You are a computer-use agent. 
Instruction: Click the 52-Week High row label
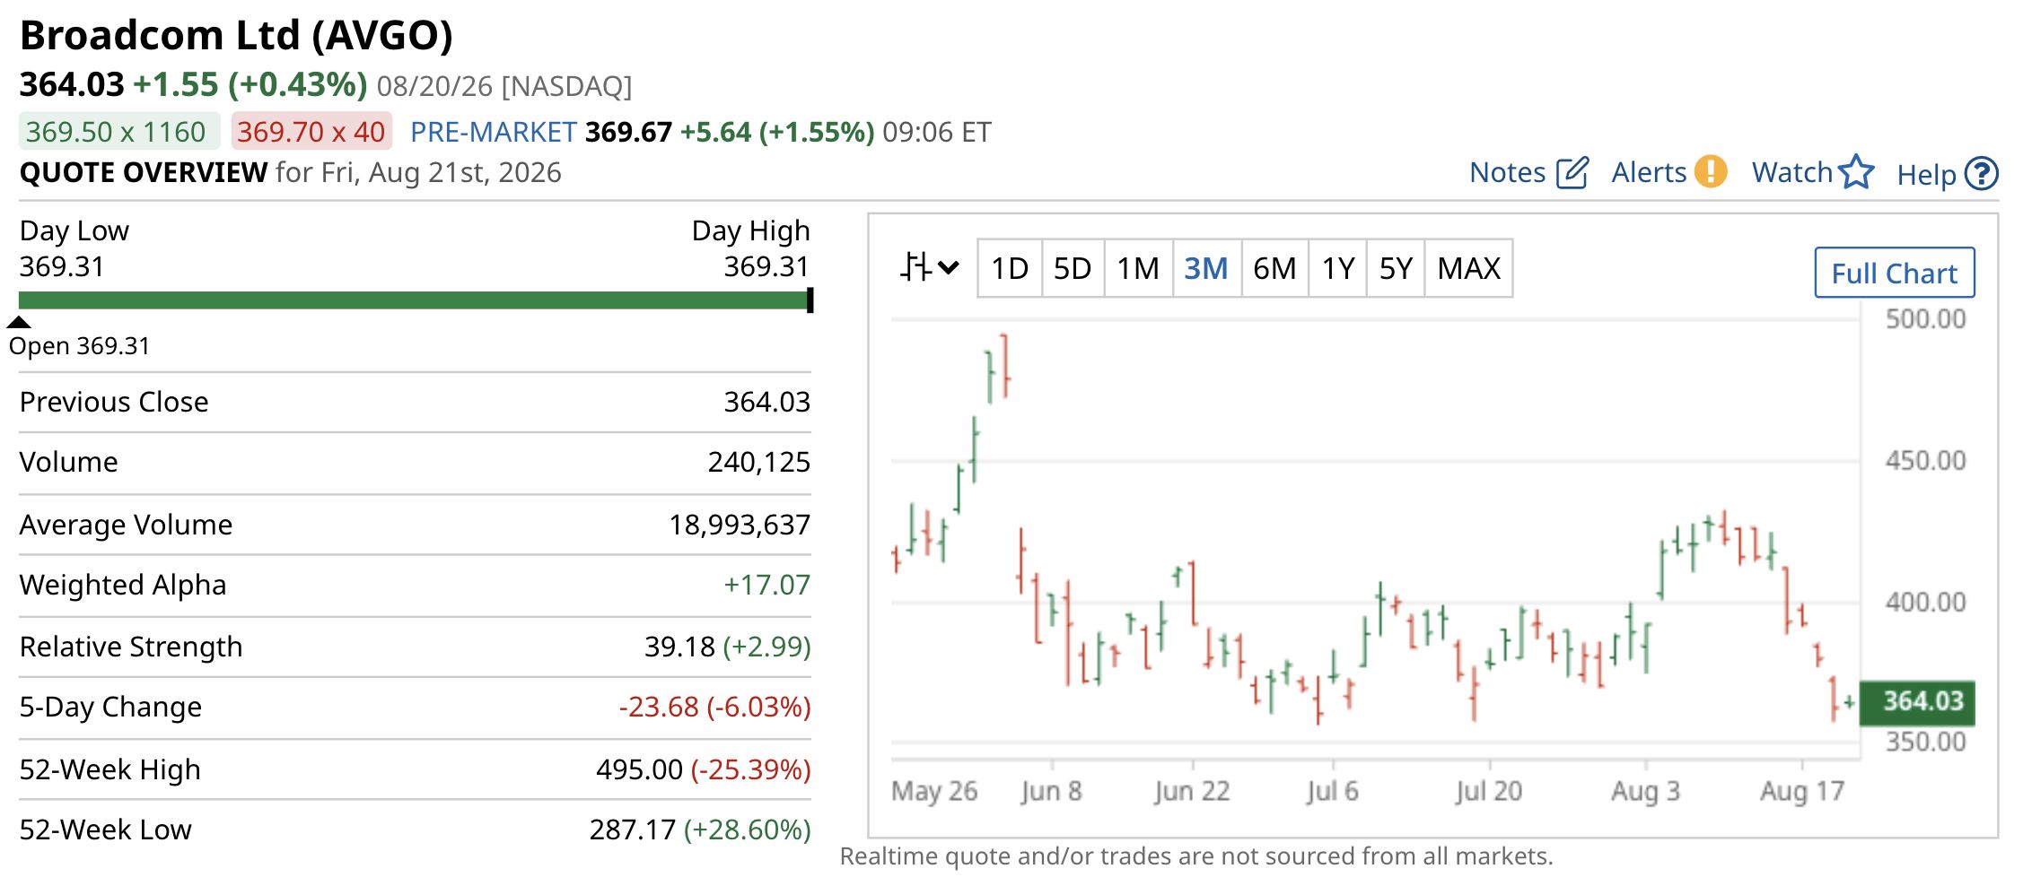[x=109, y=769]
